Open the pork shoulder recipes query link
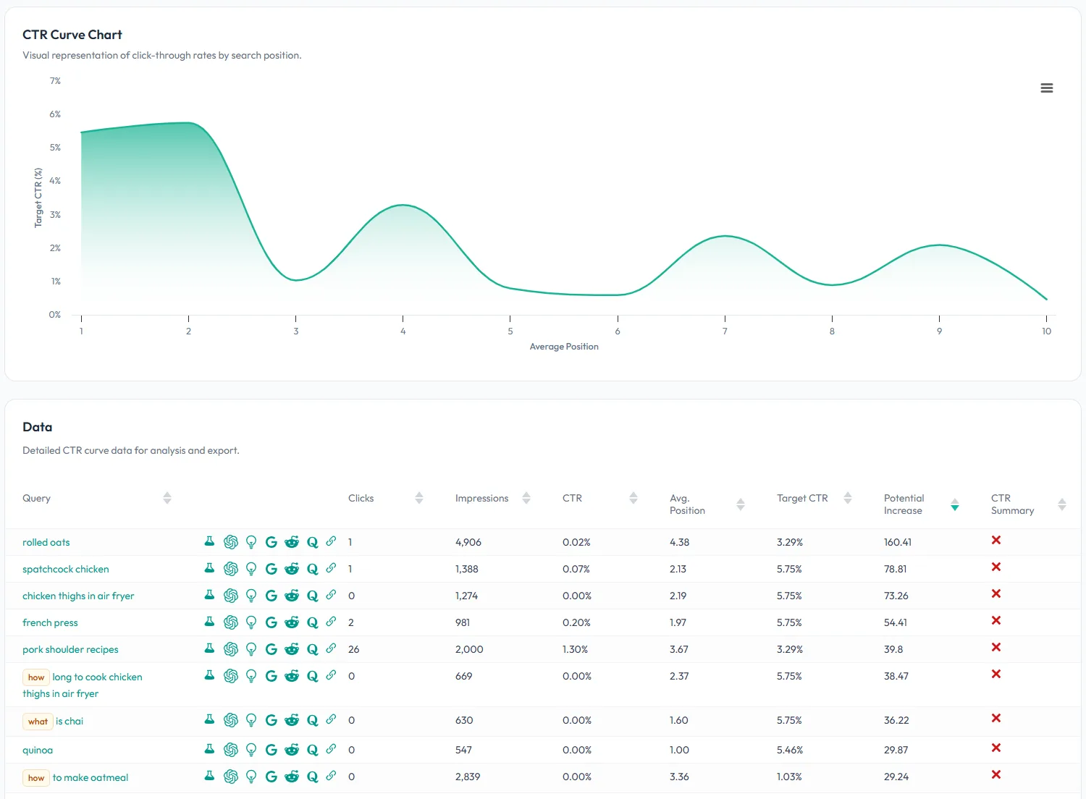 70,649
